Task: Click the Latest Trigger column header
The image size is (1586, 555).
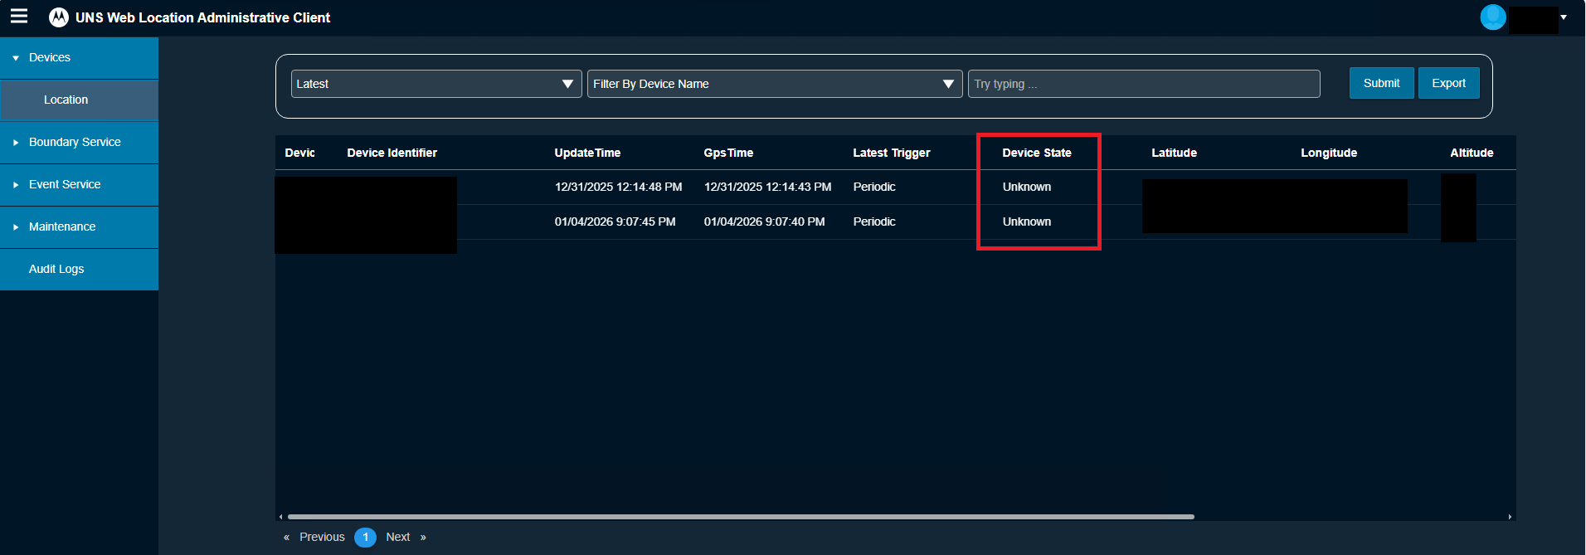Action: (x=892, y=153)
